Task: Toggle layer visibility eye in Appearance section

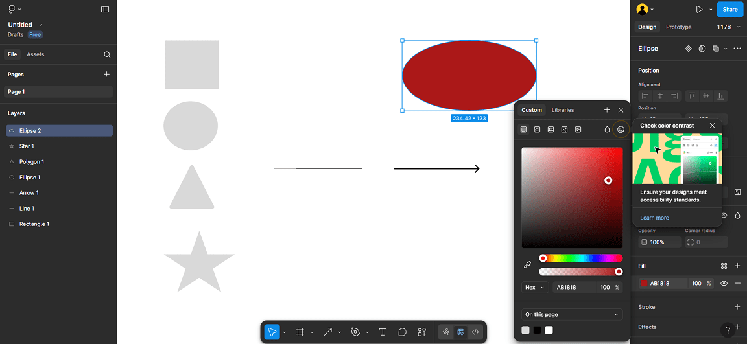Action: pos(724,216)
